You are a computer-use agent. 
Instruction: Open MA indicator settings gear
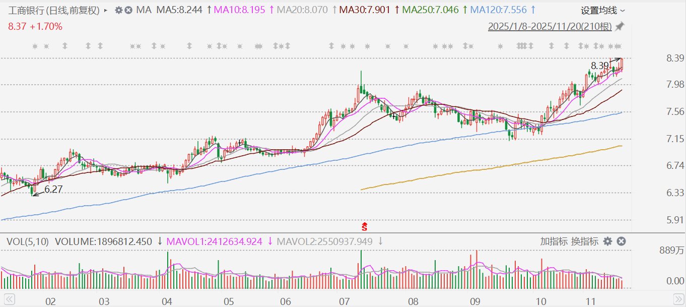118,10
